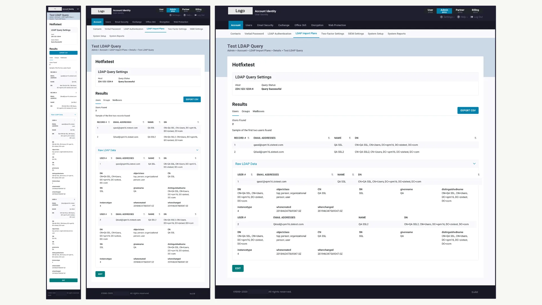This screenshot has height=305, width=542.
Task: Open Two-Factor Settings in desktop sub-navigation
Action: tap(333, 34)
